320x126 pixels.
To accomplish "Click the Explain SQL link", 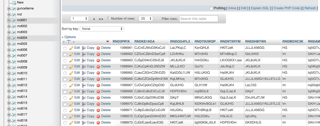I will (260, 8).
